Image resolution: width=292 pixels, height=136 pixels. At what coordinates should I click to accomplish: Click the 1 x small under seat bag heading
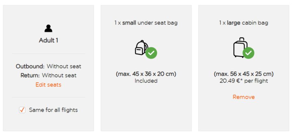pyautogui.click(x=146, y=23)
